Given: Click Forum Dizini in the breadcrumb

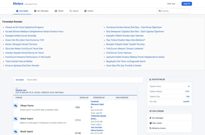Looking at the screenshot, I should (32, 80).
